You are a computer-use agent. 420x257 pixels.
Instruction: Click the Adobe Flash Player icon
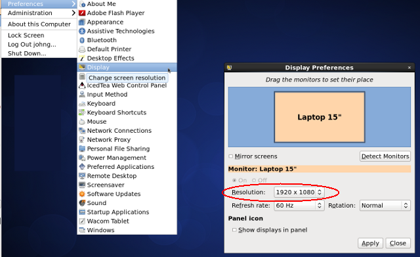coord(82,13)
